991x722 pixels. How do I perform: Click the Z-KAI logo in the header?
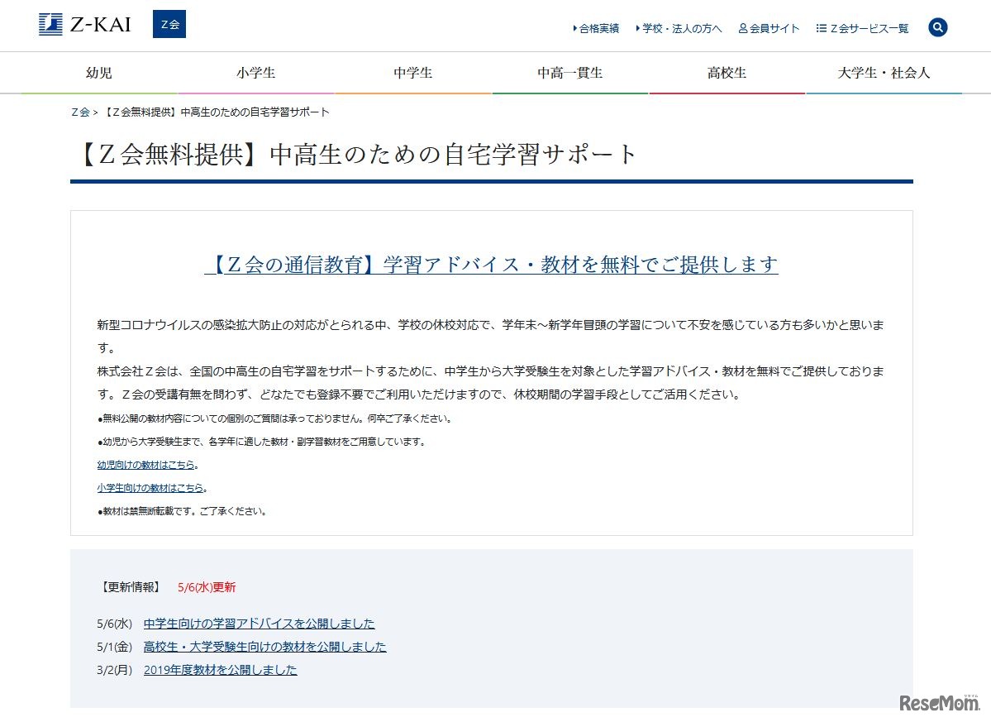pyautogui.click(x=83, y=24)
